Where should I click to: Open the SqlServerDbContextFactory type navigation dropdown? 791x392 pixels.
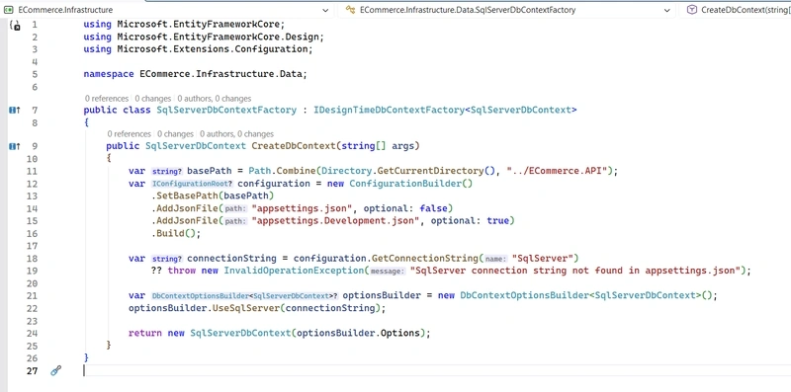click(506, 10)
